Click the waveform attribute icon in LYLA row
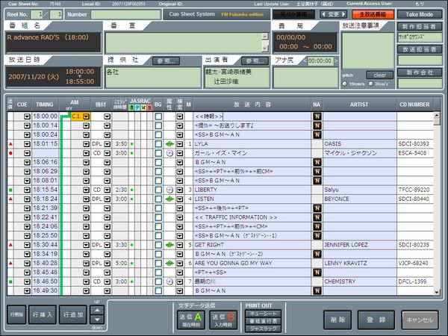Viewport: 448px width, 336px height. pyautogui.click(x=169, y=144)
